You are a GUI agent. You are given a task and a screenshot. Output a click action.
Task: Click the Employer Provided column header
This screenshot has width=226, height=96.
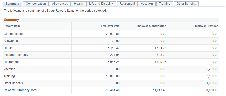point(206,26)
